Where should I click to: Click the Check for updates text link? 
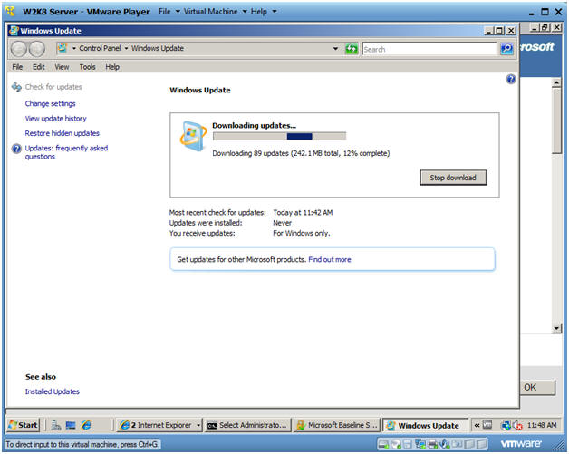pyautogui.click(x=53, y=87)
